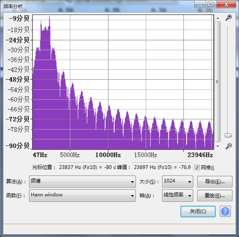The width and height of the screenshot is (239, 237).
Task: Click the zoom out magnifier icon
Action: tap(229, 146)
